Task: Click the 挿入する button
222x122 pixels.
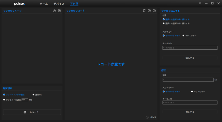Action: pyautogui.click(x=190, y=58)
